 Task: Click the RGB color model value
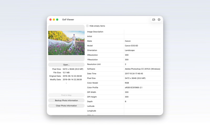pos(127,83)
